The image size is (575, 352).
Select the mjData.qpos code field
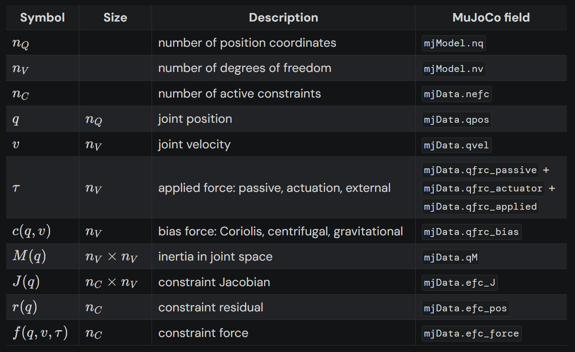pyautogui.click(x=456, y=120)
